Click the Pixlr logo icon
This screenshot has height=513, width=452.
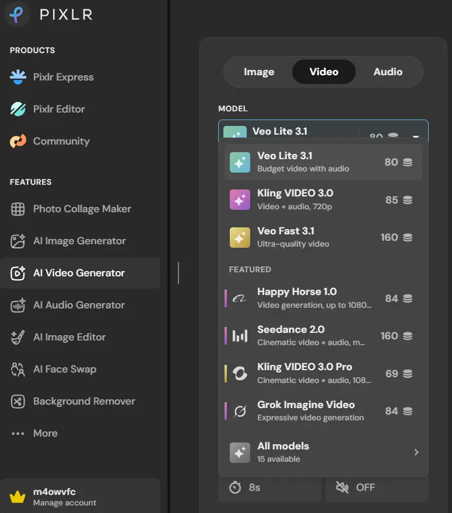point(17,15)
